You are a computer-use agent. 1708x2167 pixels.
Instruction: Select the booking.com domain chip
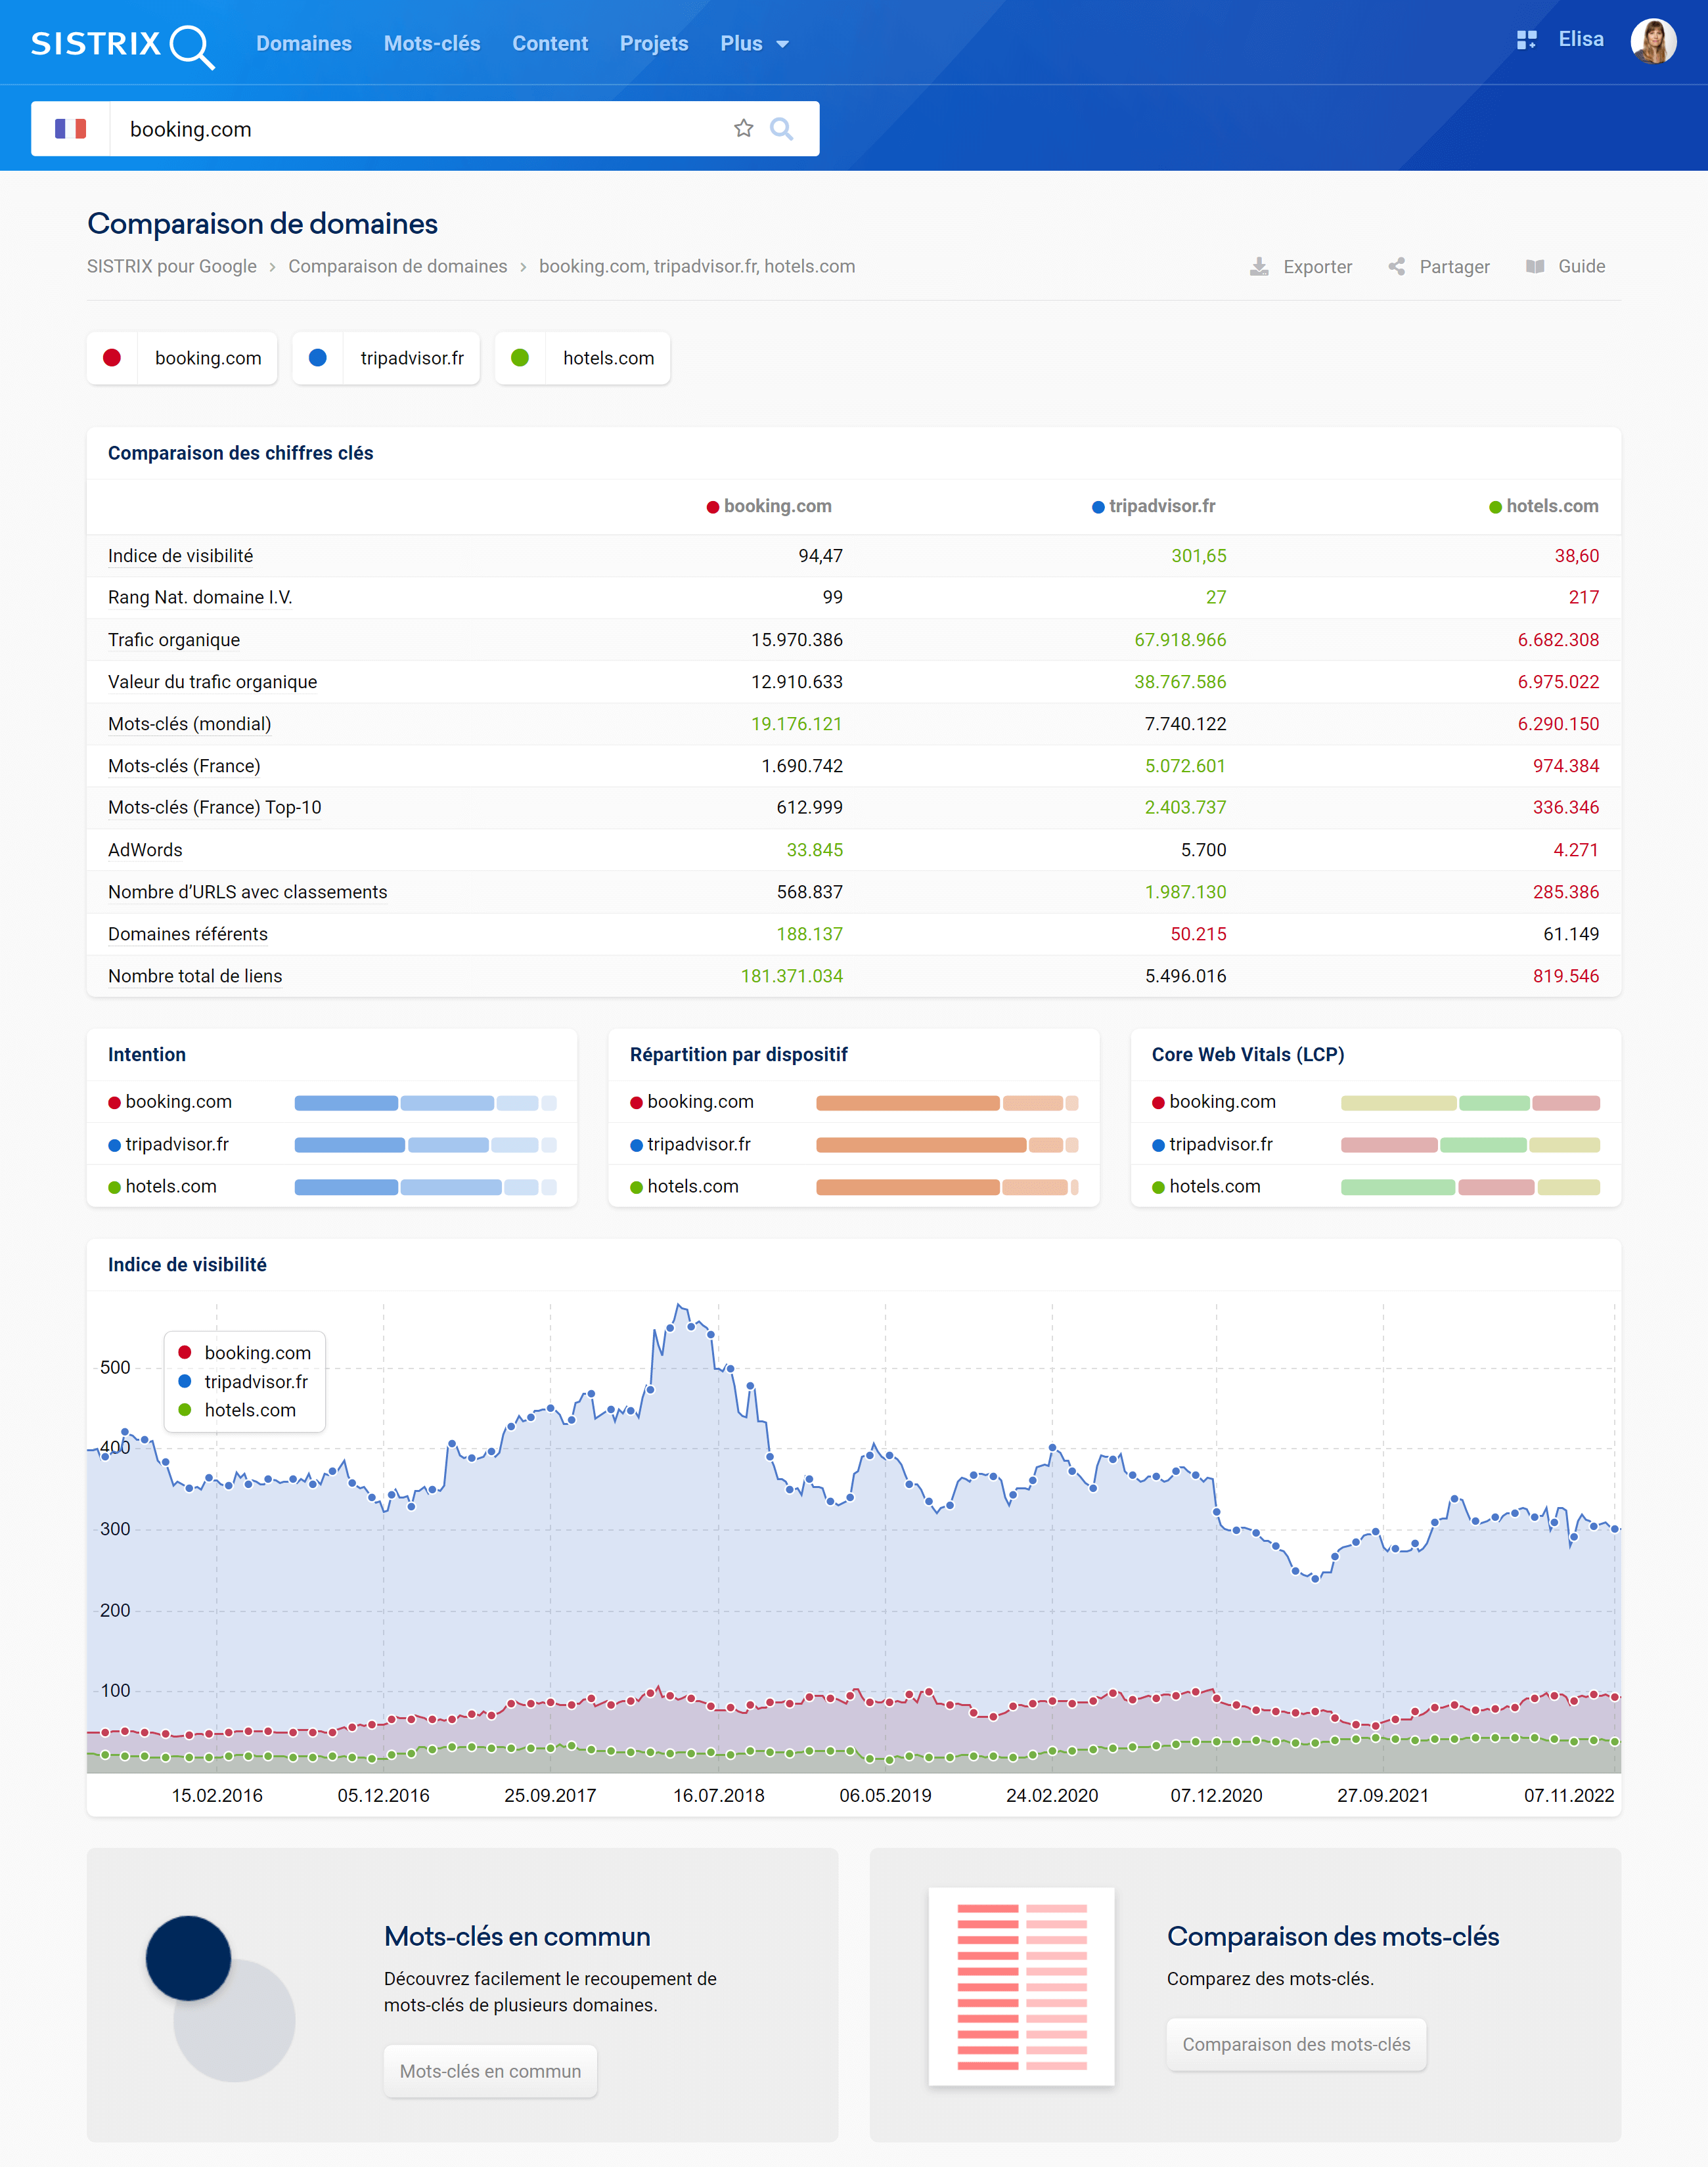[182, 358]
